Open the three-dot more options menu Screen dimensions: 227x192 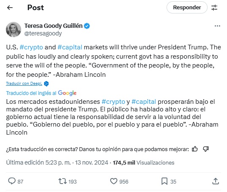(x=217, y=26)
